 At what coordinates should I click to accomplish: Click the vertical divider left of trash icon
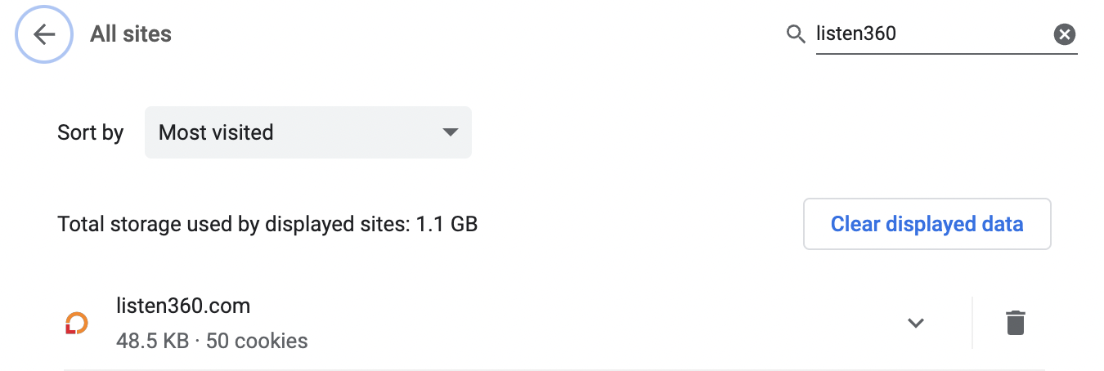(x=972, y=323)
